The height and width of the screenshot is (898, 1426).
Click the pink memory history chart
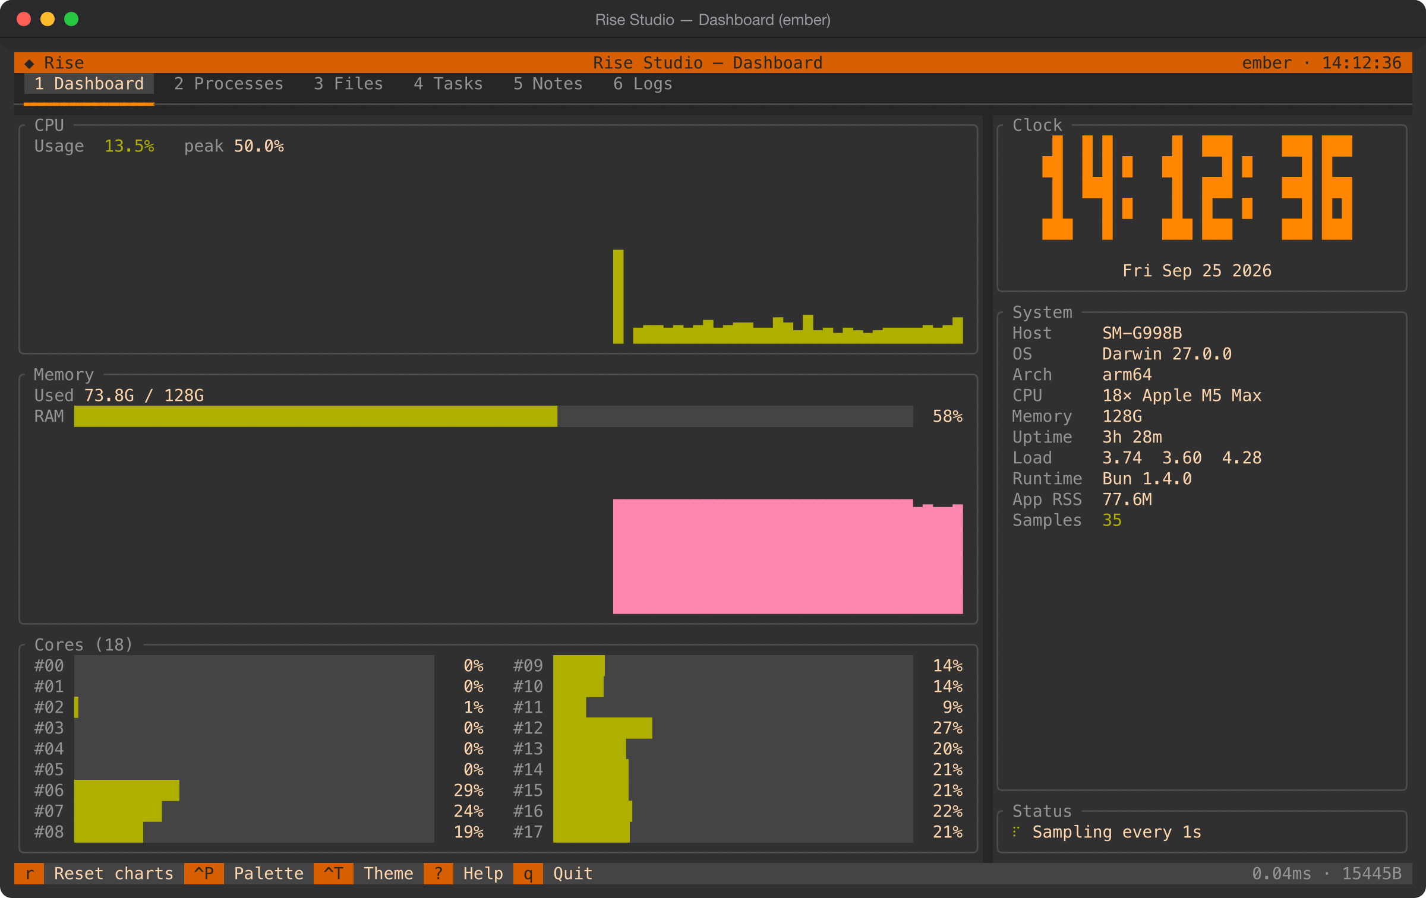tap(788, 556)
